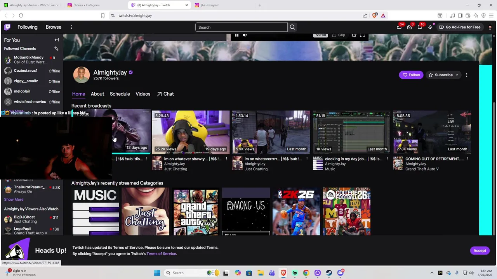Open the Among Us category cover

(x=246, y=212)
